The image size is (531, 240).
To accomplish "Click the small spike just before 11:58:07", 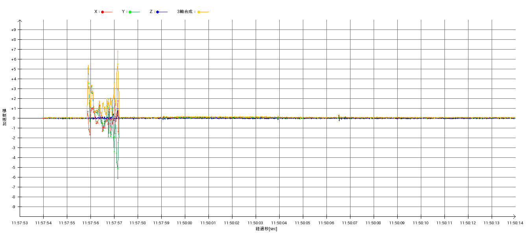I will point(339,118).
